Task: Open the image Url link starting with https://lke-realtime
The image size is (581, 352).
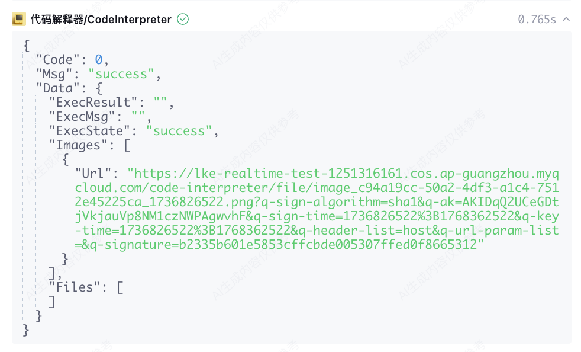Action: click(x=317, y=209)
